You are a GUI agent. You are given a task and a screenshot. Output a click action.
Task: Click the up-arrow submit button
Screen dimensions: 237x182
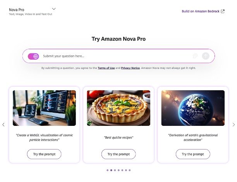pyautogui.click(x=206, y=56)
